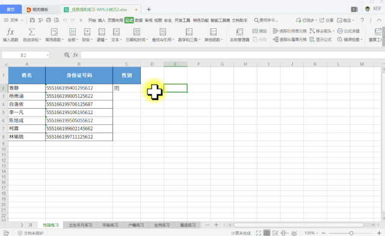Open the Financial (财务) functions icon
This screenshot has width=385, height=236.
tap(87, 32)
